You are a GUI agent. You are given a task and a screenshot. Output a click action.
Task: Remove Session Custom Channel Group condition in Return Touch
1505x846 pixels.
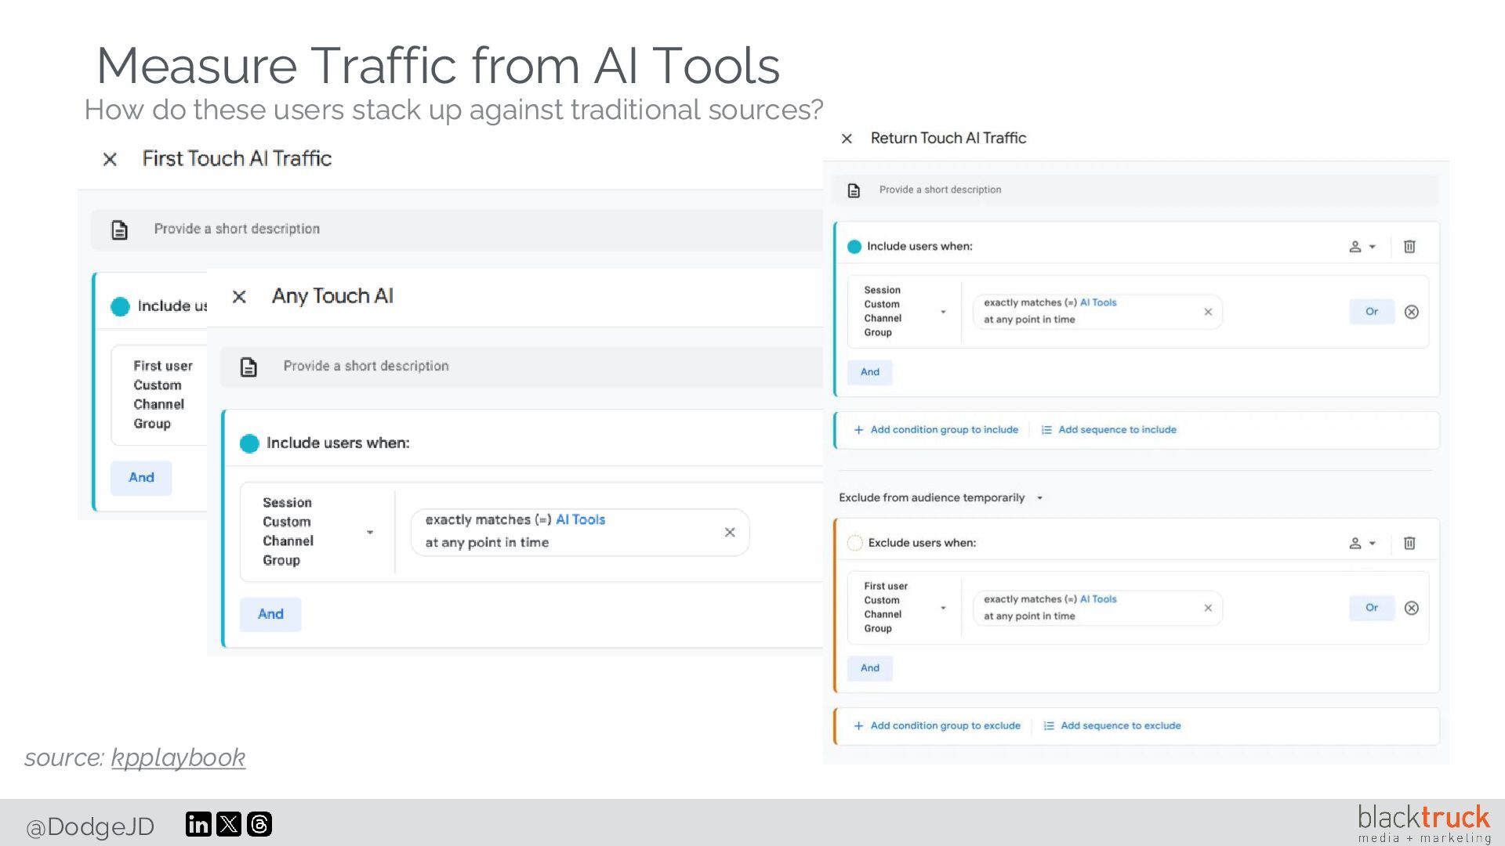(x=1411, y=312)
